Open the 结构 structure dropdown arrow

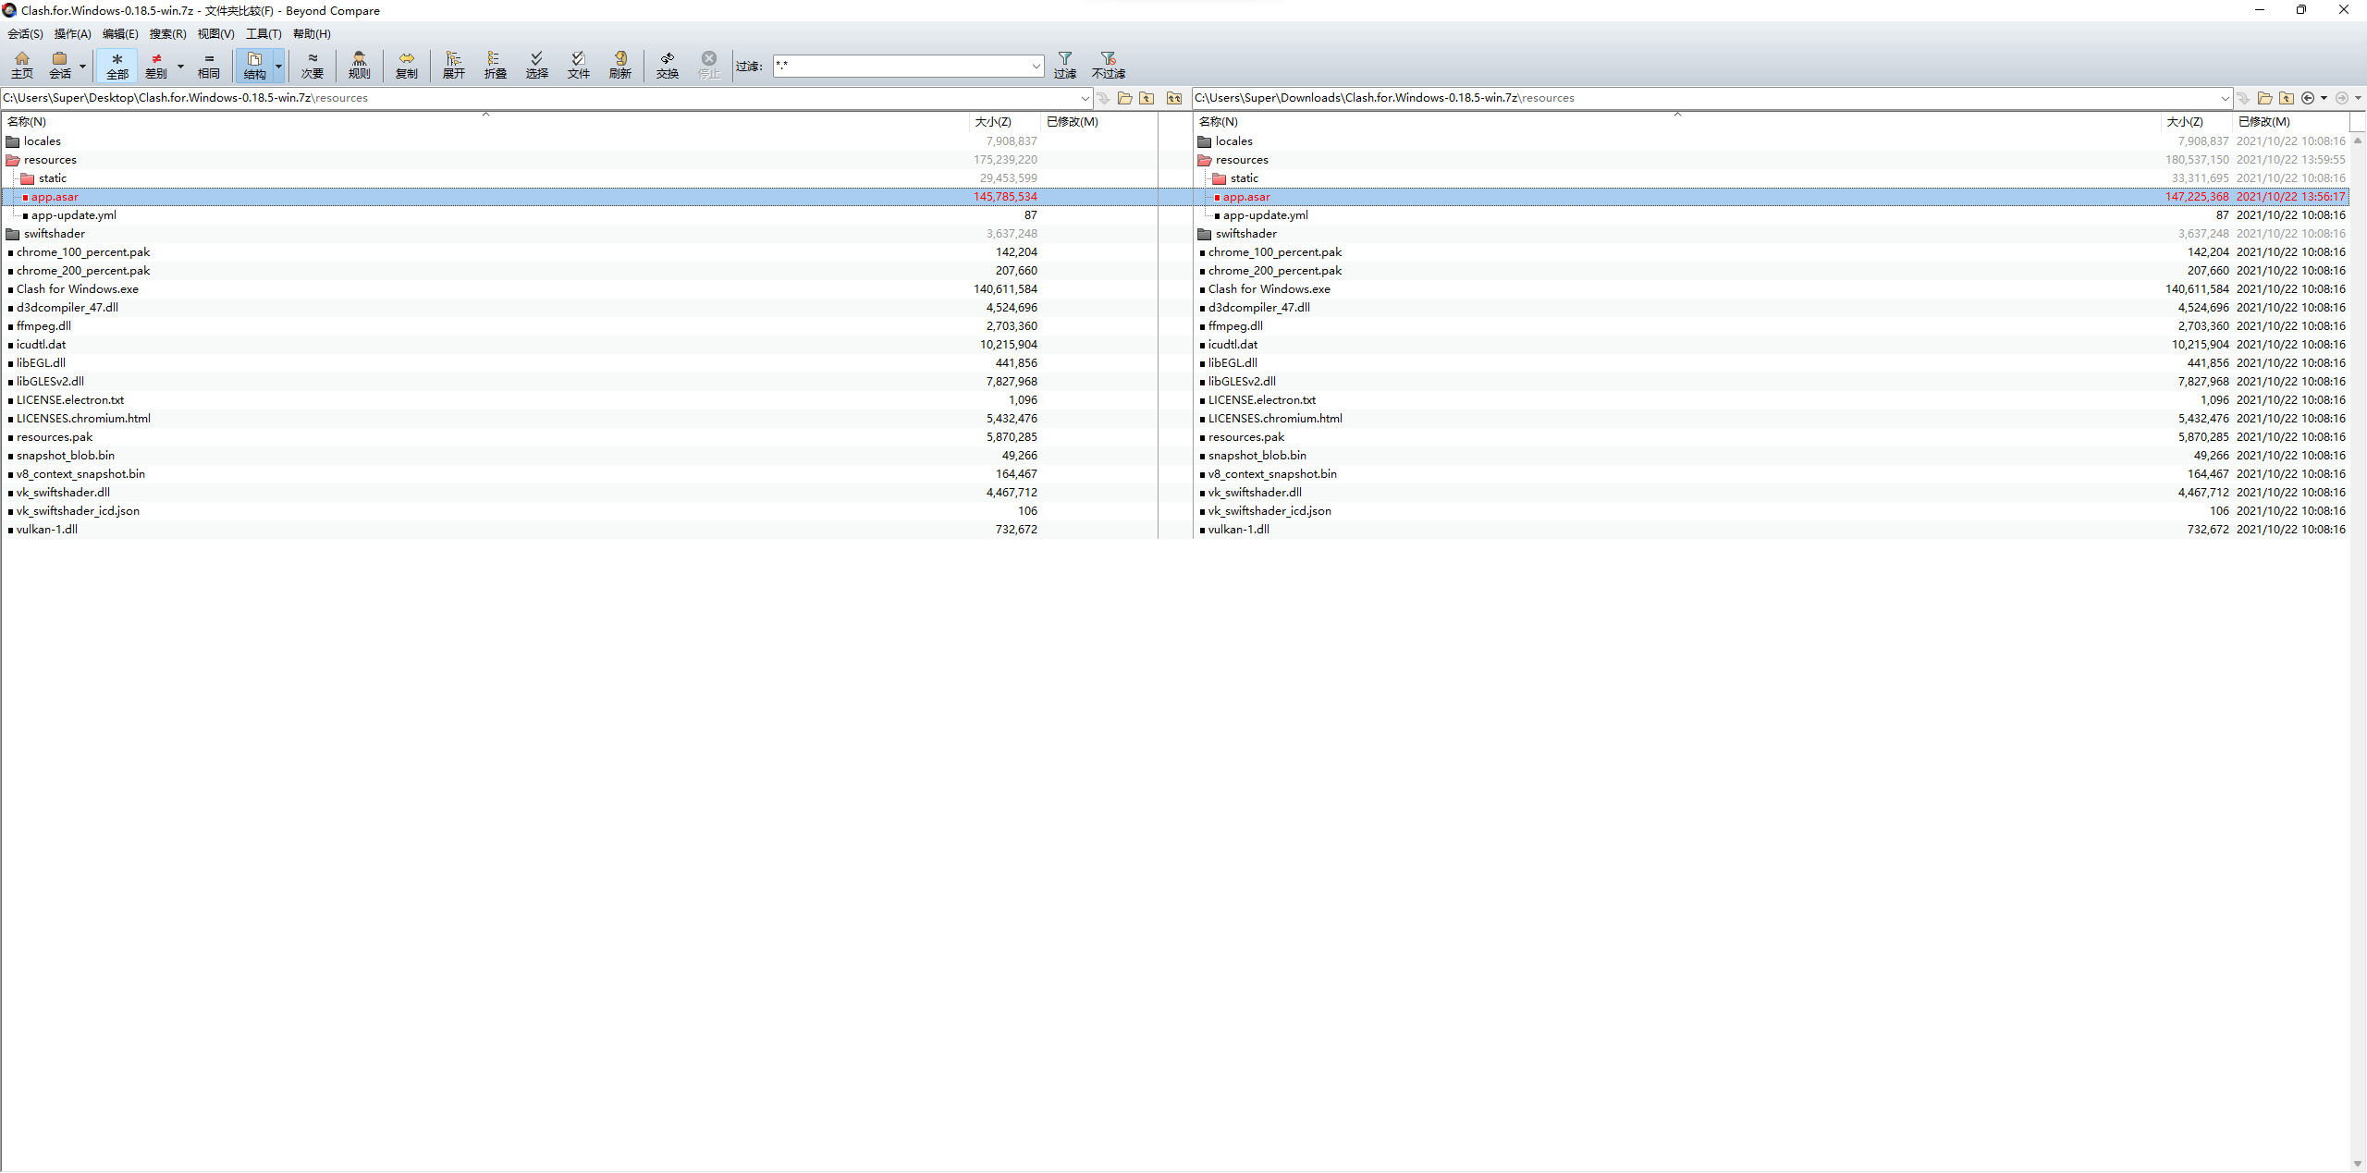click(278, 66)
